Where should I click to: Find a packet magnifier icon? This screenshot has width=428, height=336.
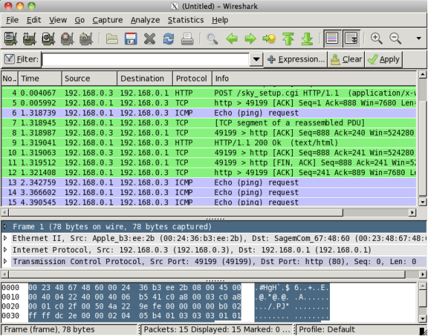(212, 38)
